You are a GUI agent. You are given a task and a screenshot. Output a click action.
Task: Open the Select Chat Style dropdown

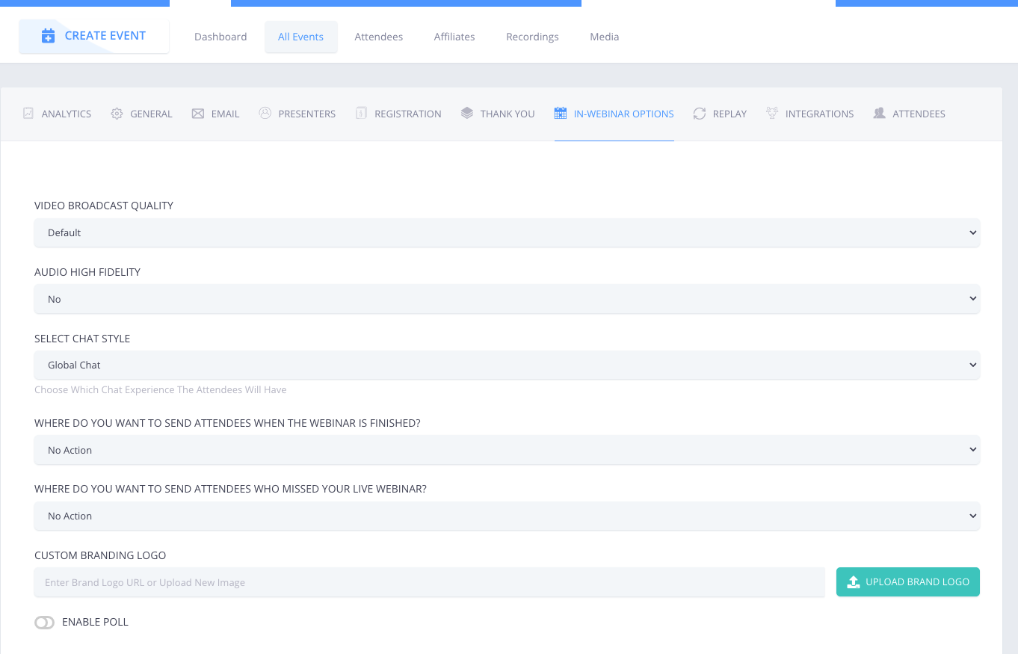coord(507,365)
